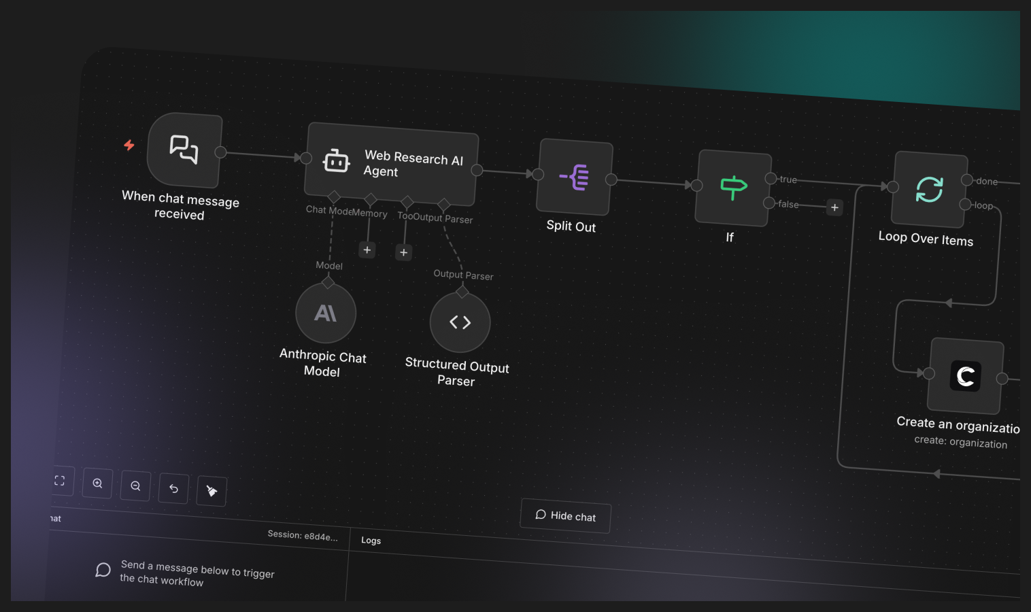
Task: Click the 'If' node label
Action: tap(730, 237)
